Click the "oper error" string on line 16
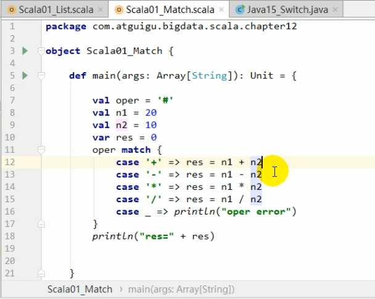This screenshot has width=375, height=299. click(256, 211)
